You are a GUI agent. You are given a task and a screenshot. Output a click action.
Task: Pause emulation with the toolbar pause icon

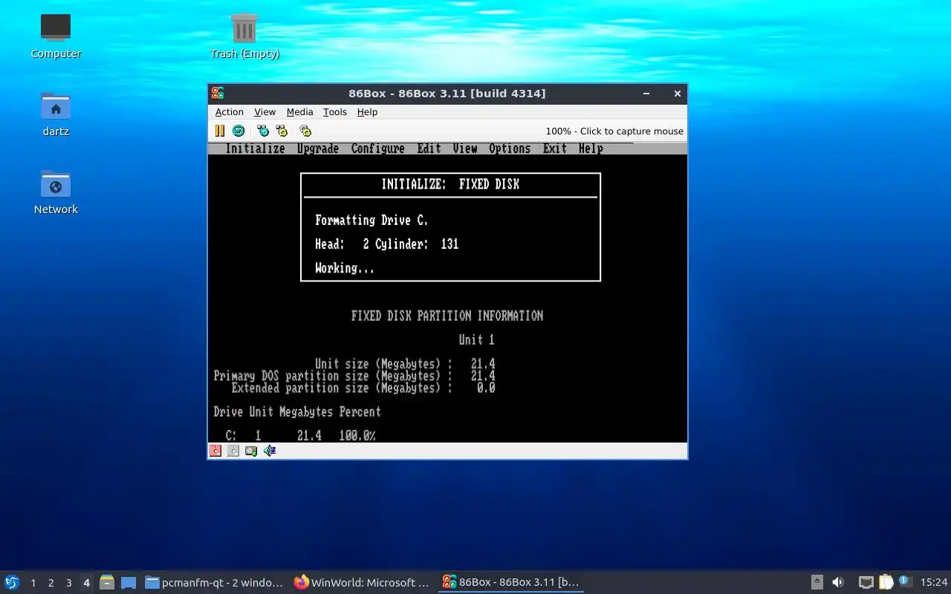coord(220,131)
